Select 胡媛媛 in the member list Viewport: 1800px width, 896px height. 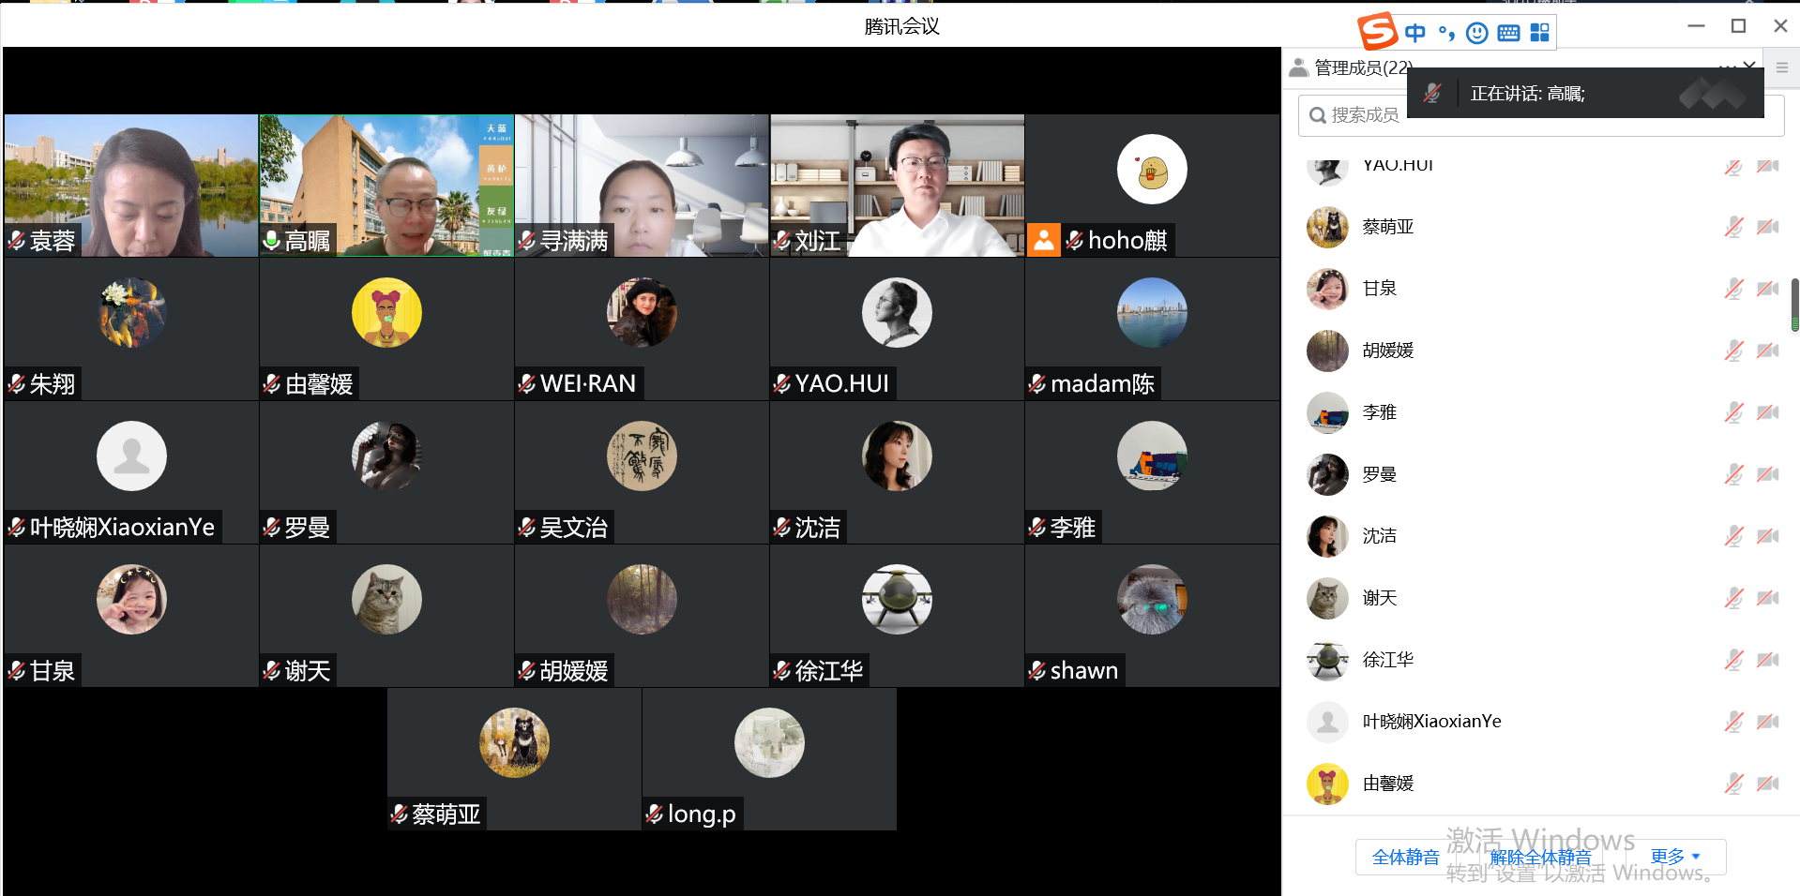1387,351
